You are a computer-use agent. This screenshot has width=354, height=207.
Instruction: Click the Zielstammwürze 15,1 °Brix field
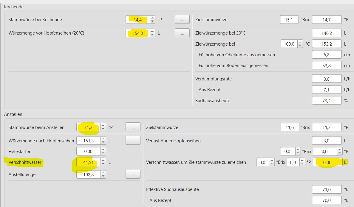pos(289,20)
